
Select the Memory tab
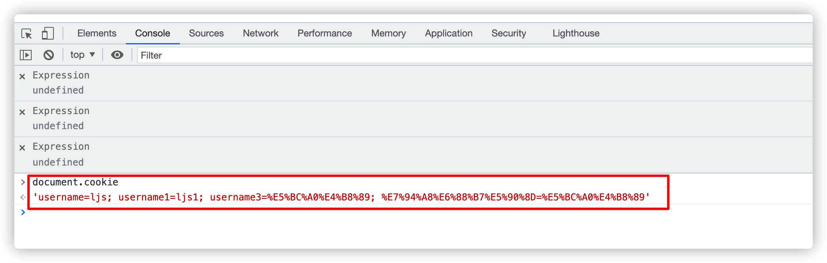pyautogui.click(x=388, y=33)
